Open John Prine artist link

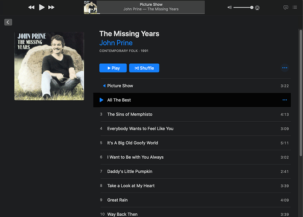[x=116, y=43]
